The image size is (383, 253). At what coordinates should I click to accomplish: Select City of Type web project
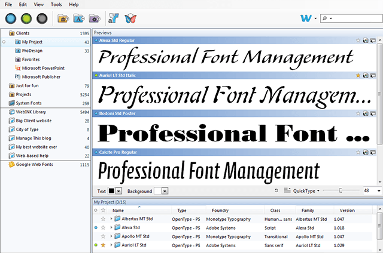click(x=45, y=129)
